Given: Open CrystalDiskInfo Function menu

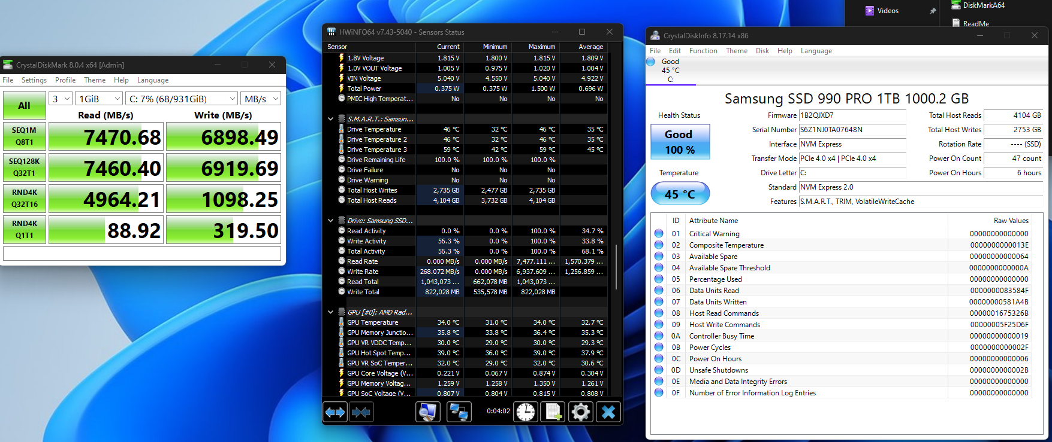Looking at the screenshot, I should (x=703, y=51).
